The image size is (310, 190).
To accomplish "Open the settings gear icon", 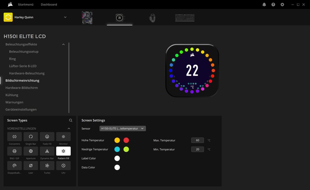I will tap(282, 4).
